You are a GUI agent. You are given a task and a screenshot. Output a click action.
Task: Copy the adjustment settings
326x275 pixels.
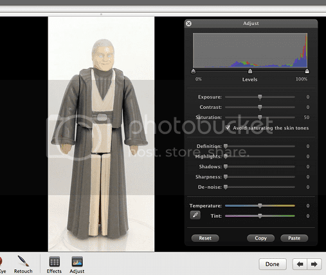point(260,238)
